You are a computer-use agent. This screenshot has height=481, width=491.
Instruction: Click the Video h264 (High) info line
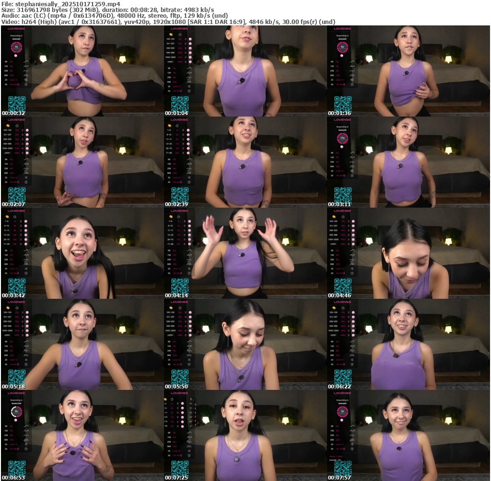coord(168,22)
